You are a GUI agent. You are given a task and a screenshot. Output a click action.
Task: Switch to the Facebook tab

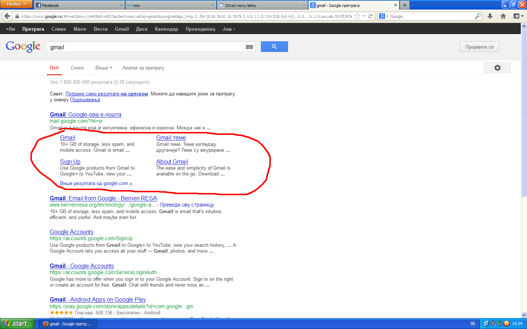click(79, 5)
